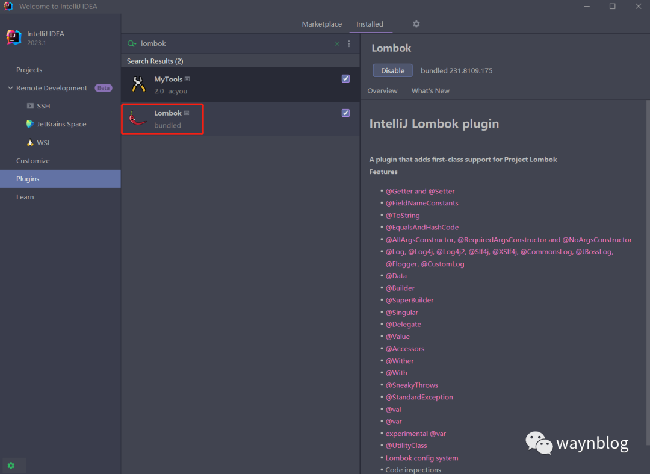Maximize the Welcome to IntelliJ IDEA window
Screen dimensions: 650x474
pyautogui.click(x=612, y=6)
